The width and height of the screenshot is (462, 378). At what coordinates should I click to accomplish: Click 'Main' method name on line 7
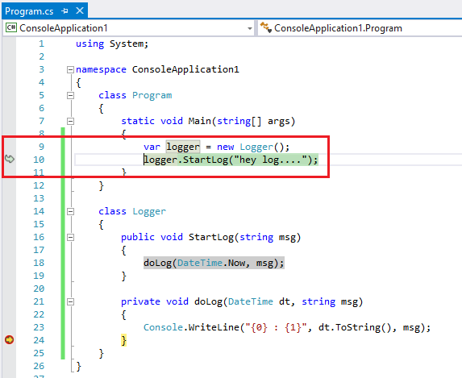coord(200,121)
